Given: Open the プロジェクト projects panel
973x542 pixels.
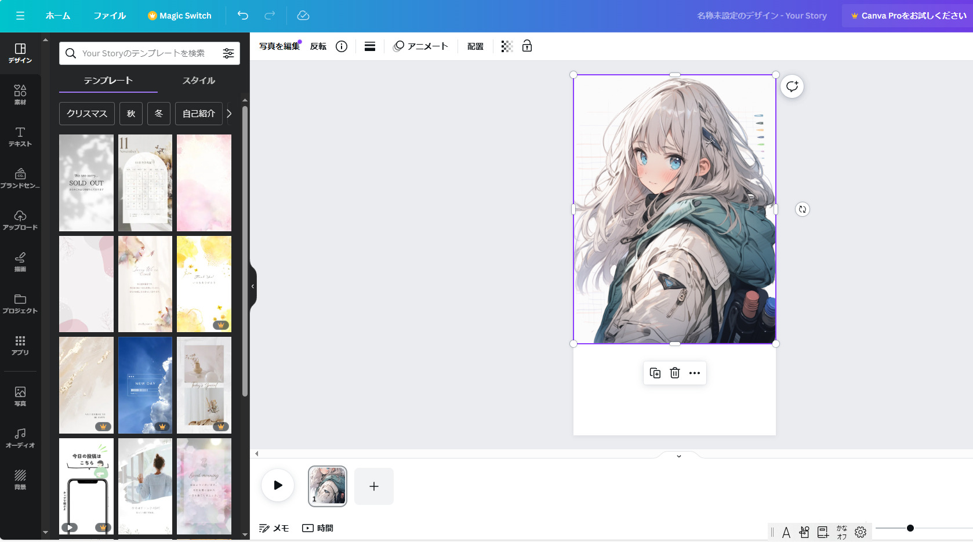Looking at the screenshot, I should pyautogui.click(x=20, y=303).
